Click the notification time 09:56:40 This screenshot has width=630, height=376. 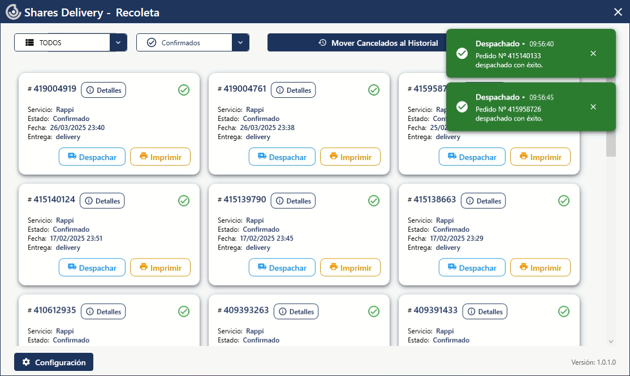tap(541, 44)
